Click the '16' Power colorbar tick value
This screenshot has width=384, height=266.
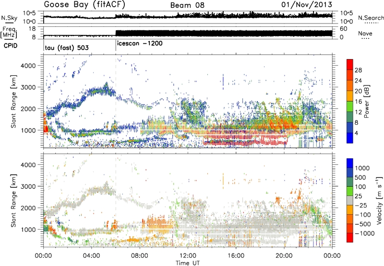coord(358,102)
